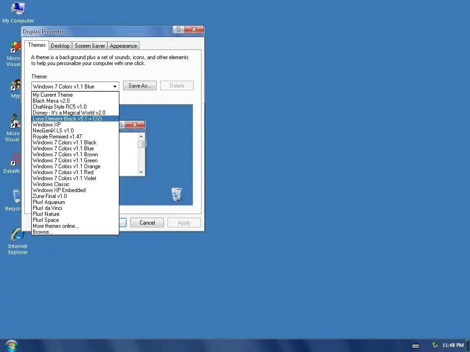Click the Cancel button
This screenshot has width=470, height=352.
click(x=147, y=223)
